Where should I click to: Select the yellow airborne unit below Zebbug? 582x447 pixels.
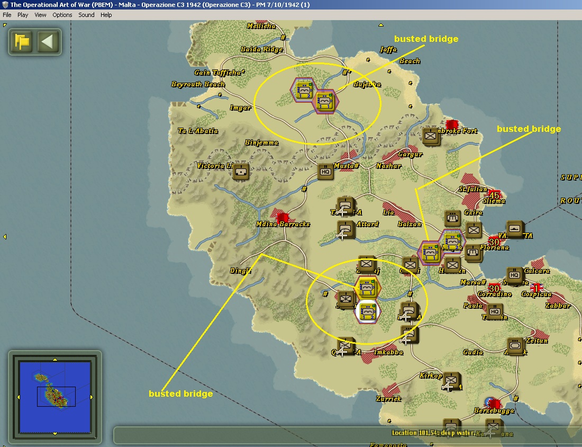(x=367, y=288)
